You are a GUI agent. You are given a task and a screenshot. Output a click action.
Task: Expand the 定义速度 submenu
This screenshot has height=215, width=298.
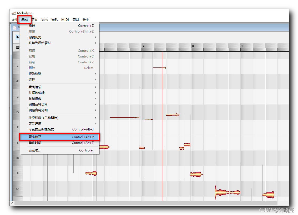pyautogui.click(x=59, y=124)
